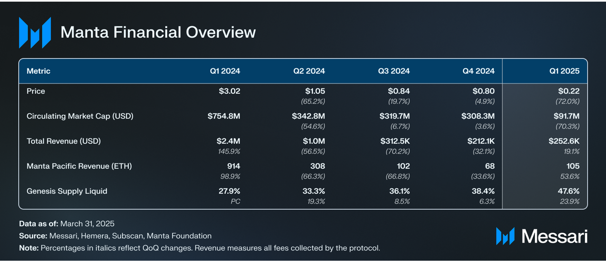Click the '(4.9%)' price change
The width and height of the screenshot is (606, 262).
point(485,101)
